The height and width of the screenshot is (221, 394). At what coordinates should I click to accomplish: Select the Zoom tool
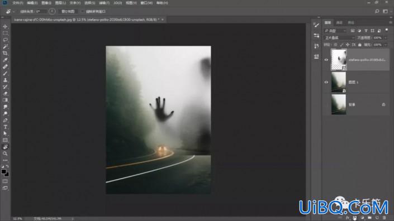pyautogui.click(x=5, y=153)
